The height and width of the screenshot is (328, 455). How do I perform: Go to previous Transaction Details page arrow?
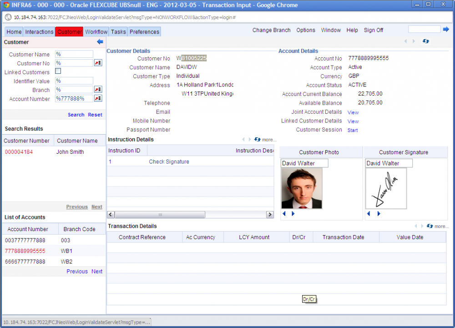[x=416, y=226]
